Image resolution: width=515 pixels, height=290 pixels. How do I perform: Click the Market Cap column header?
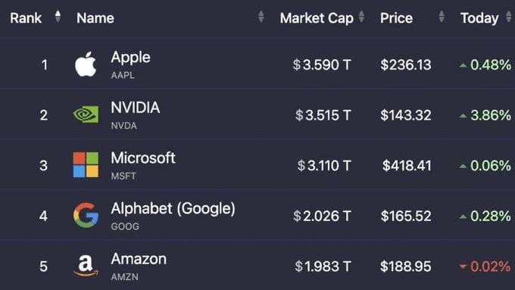(317, 18)
